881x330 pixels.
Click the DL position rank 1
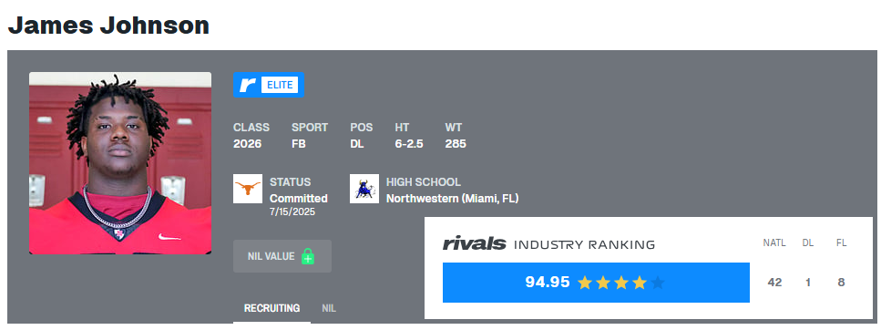tap(808, 283)
